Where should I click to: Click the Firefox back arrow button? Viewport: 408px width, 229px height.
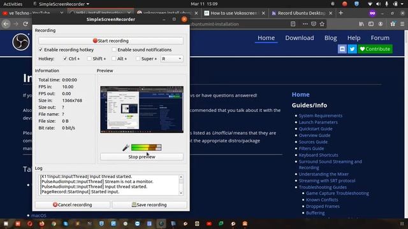pos(6,24)
